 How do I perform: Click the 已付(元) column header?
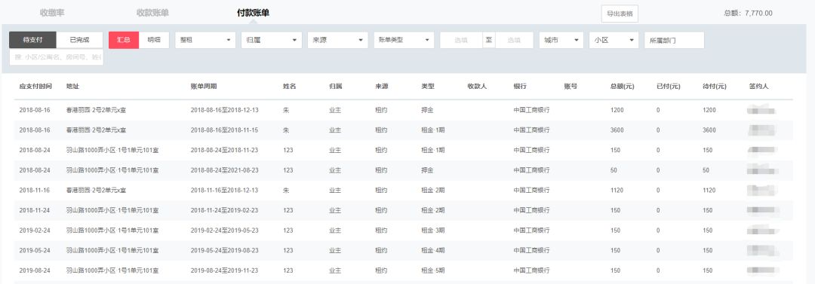pyautogui.click(x=669, y=87)
